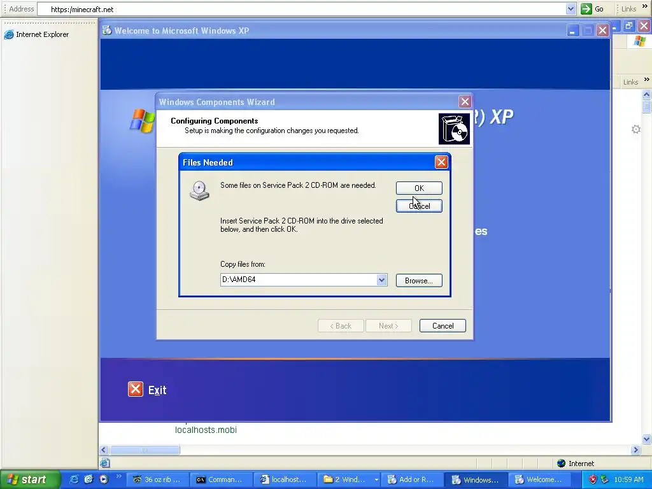Image resolution: width=652 pixels, height=489 pixels.
Task: Close the Windows Components Wizard window
Action: click(x=465, y=102)
